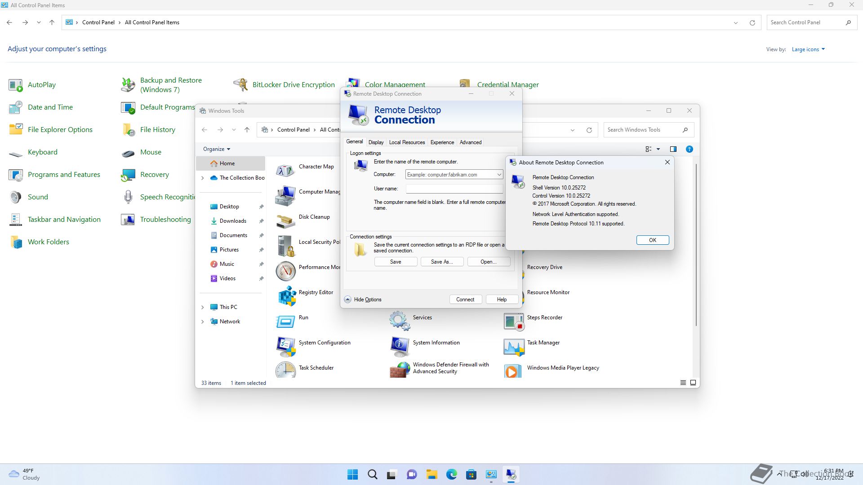Open Disk Cleanup tool
863x485 pixels.
303,220
